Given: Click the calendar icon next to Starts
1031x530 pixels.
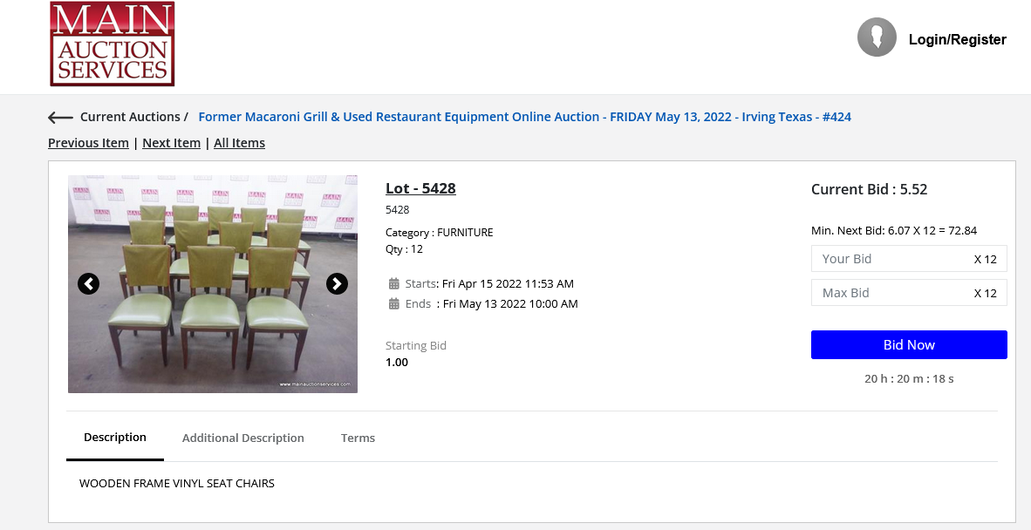Looking at the screenshot, I should [x=394, y=283].
